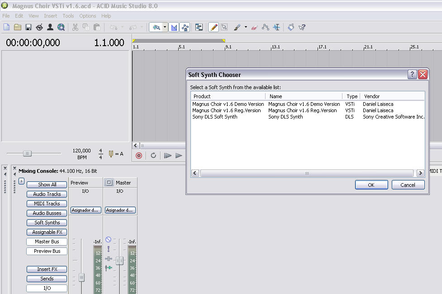
Task: Cancel the Soft Synth Chooser dialog
Action: pyautogui.click(x=408, y=185)
